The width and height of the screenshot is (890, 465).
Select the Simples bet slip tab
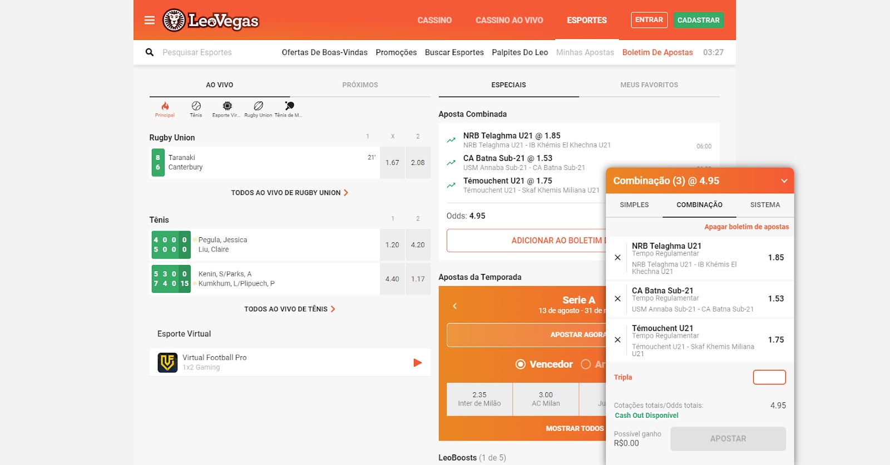[634, 205]
